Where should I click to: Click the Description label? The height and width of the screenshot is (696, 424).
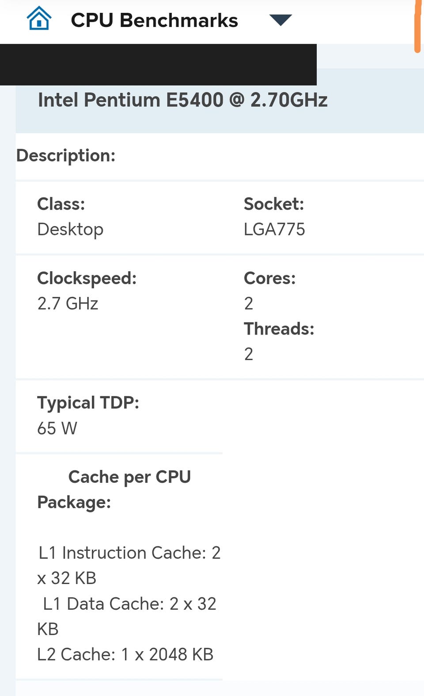pos(66,156)
